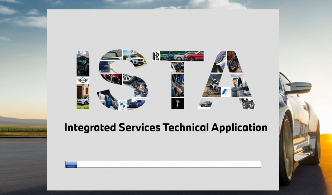The height and width of the screenshot is (195, 332).
Task: Click the BMW roundel logo in the S
Action: pos(122,105)
